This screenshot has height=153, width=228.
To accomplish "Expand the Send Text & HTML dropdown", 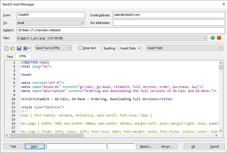I will tap(53, 48).
